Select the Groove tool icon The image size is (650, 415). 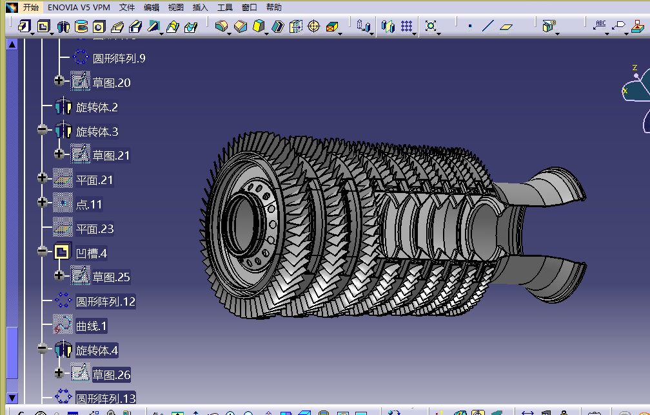coord(81,26)
